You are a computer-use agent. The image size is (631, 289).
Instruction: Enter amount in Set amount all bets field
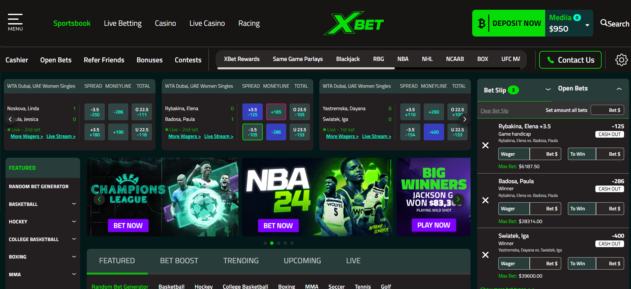[607, 110]
